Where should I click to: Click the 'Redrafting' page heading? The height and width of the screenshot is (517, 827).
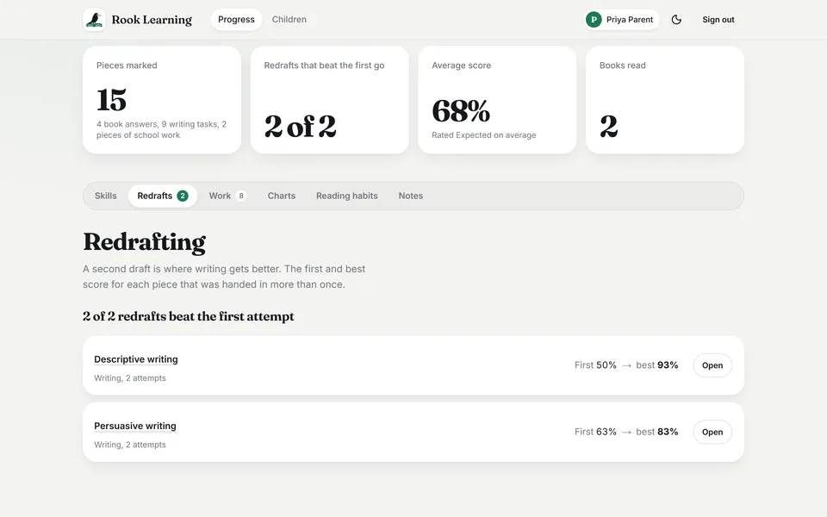pyautogui.click(x=144, y=242)
